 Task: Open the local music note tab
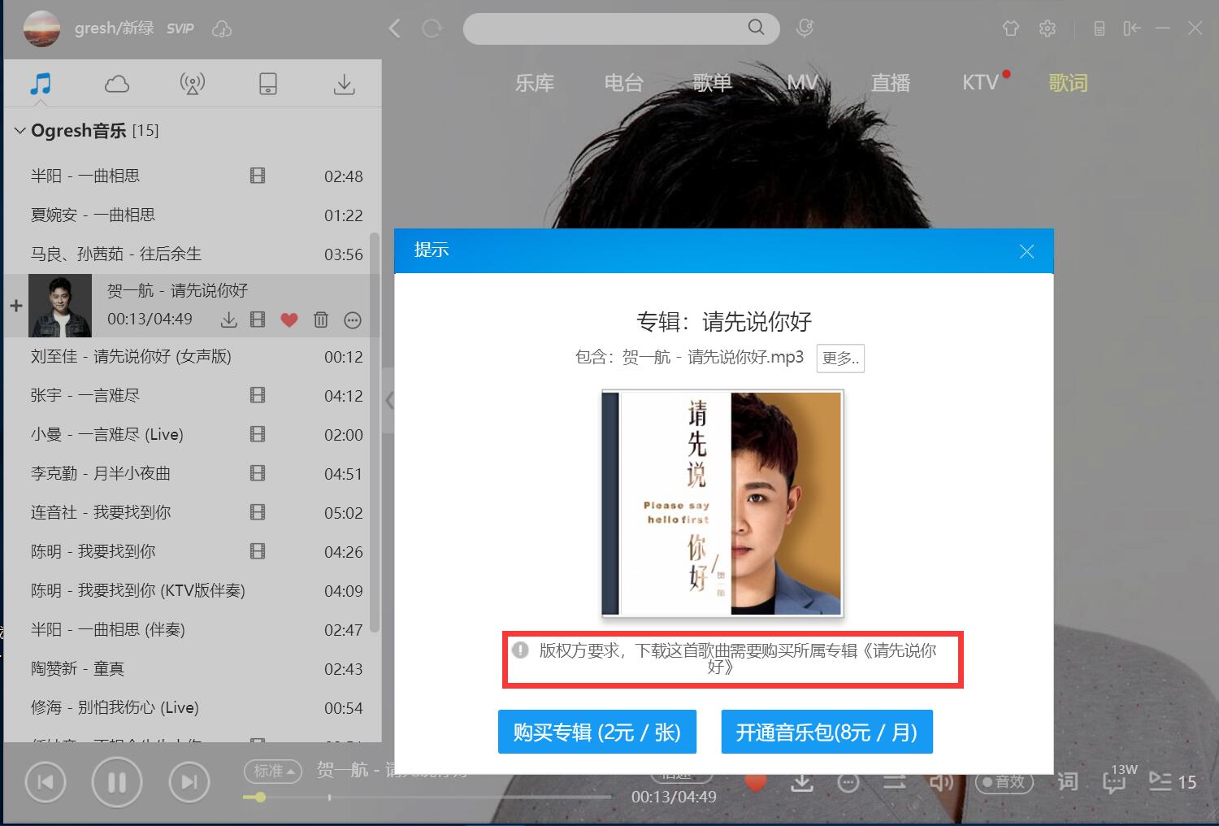[x=41, y=83]
